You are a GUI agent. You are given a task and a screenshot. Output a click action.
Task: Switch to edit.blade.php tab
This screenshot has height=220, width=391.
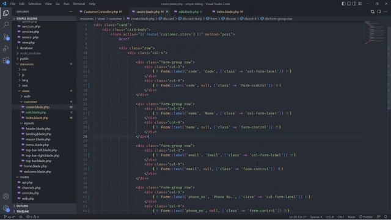(188, 12)
